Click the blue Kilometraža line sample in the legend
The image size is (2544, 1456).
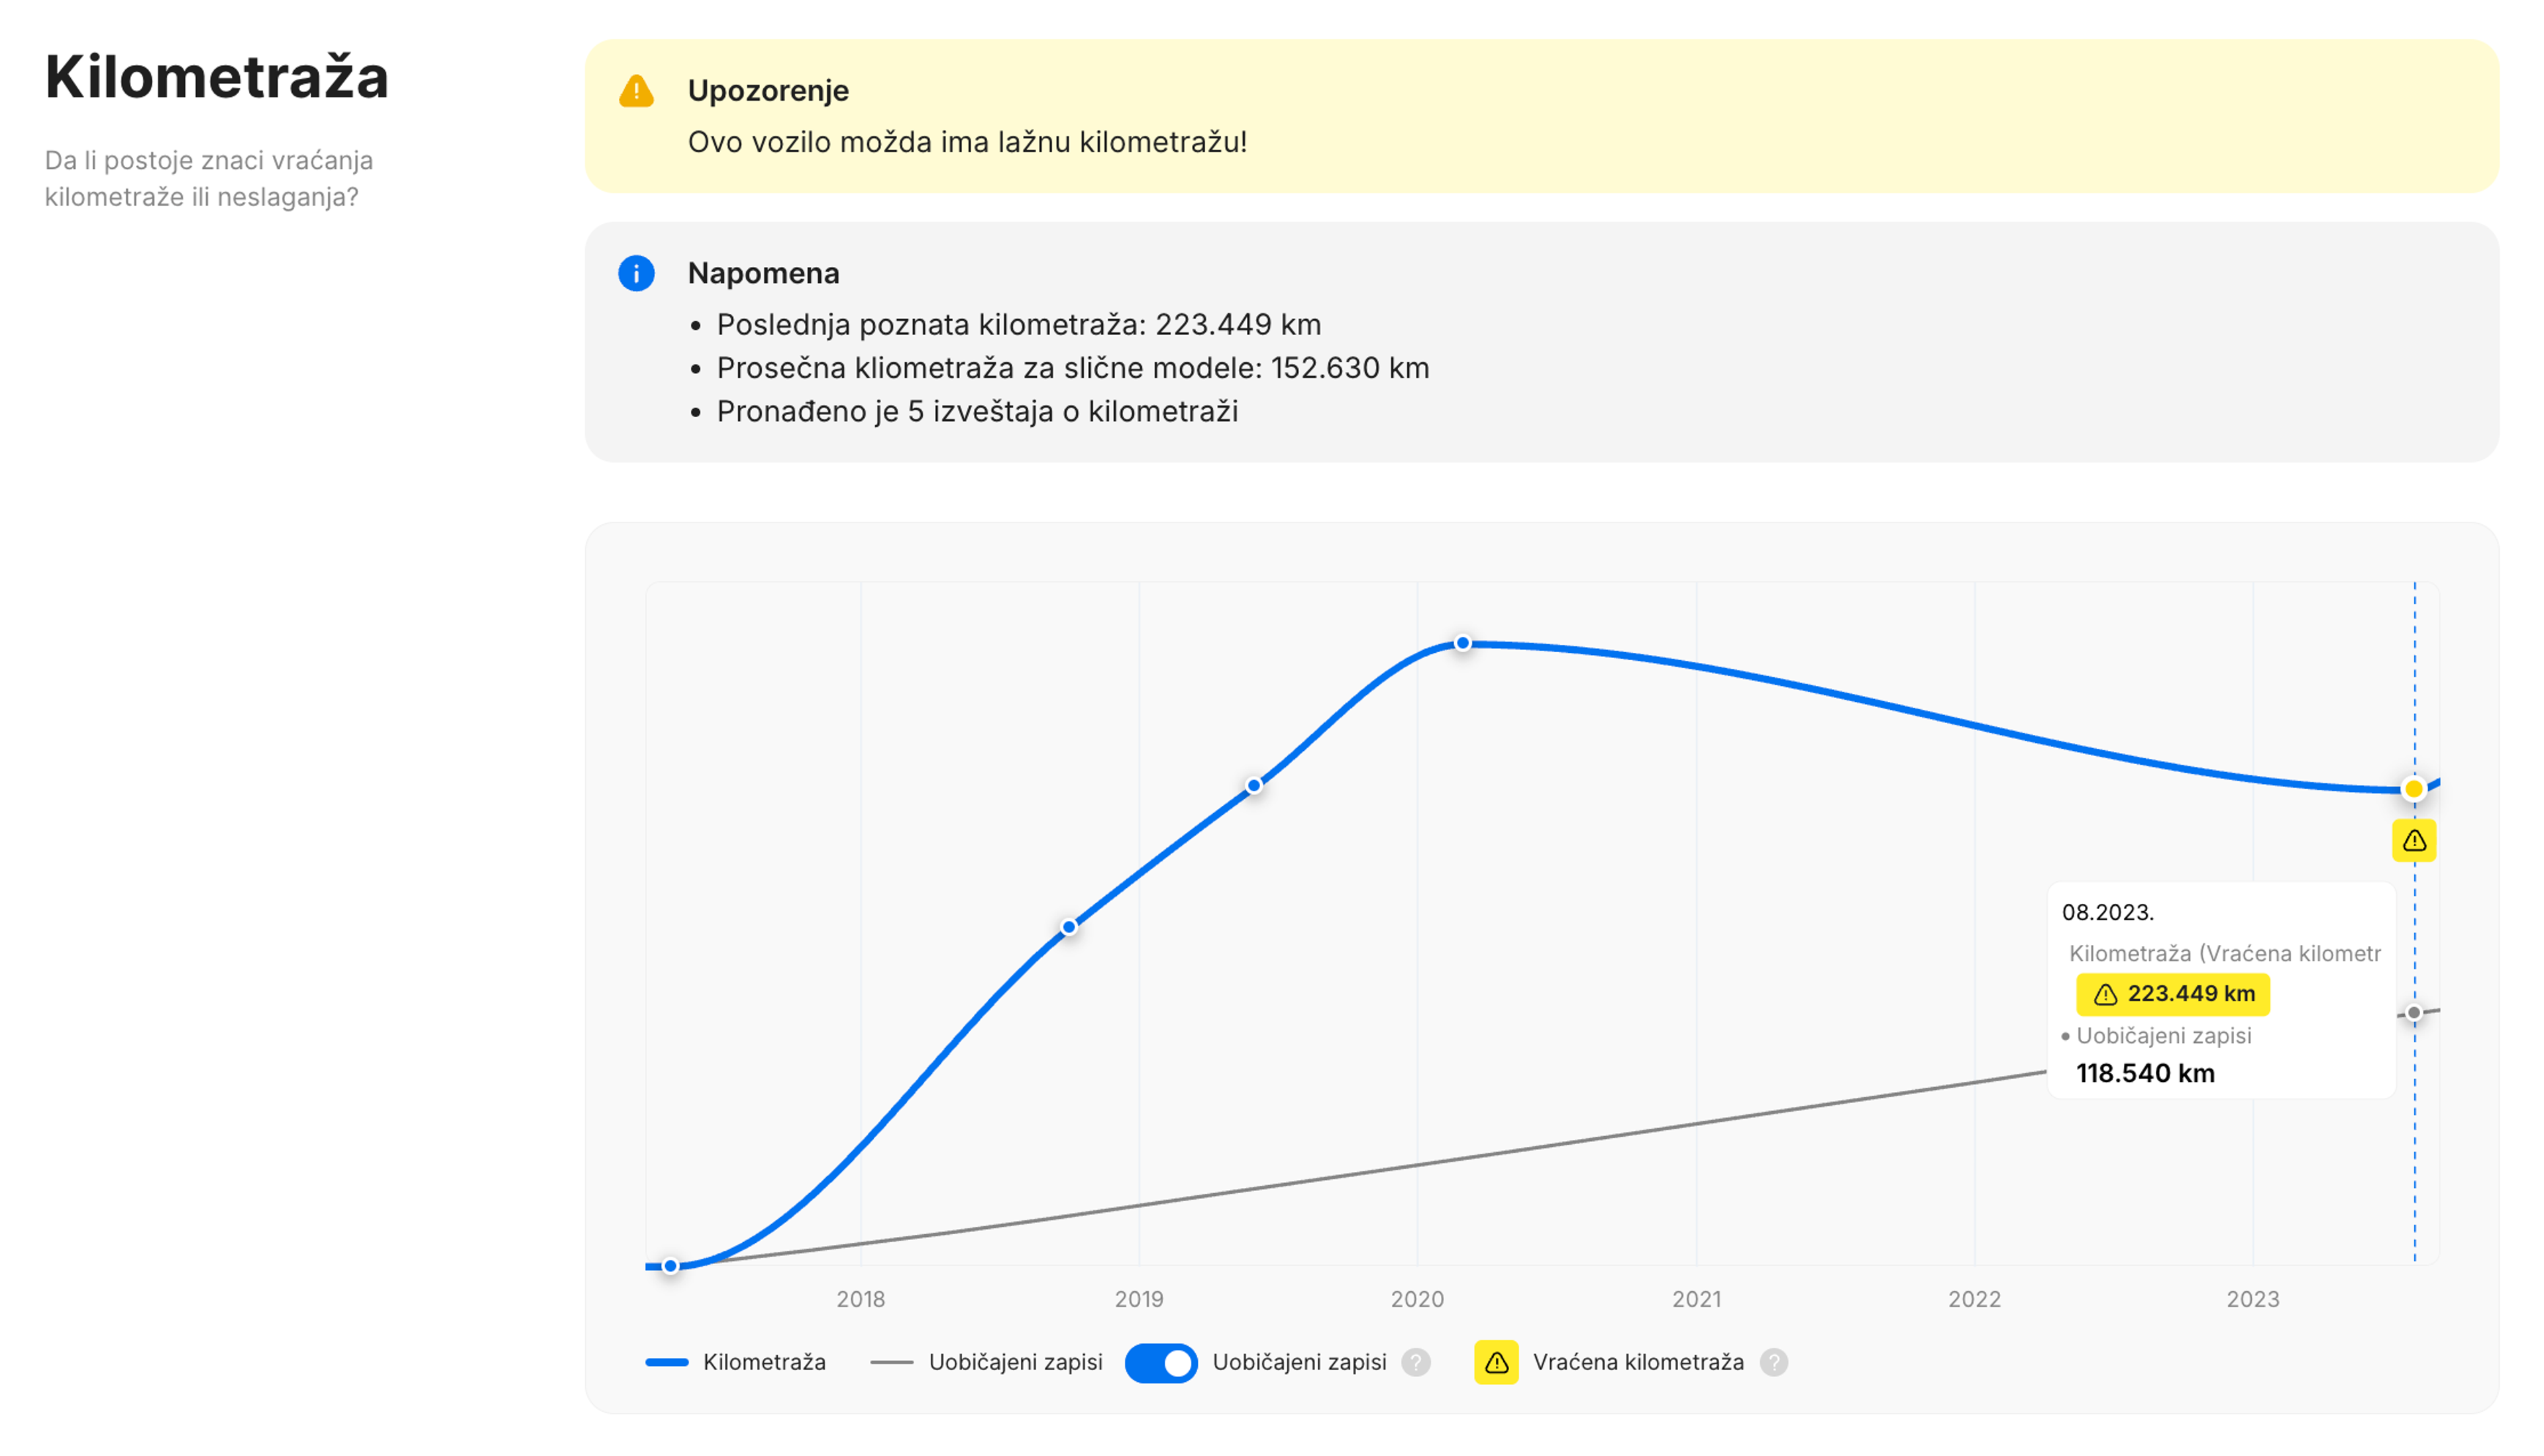(x=668, y=1361)
